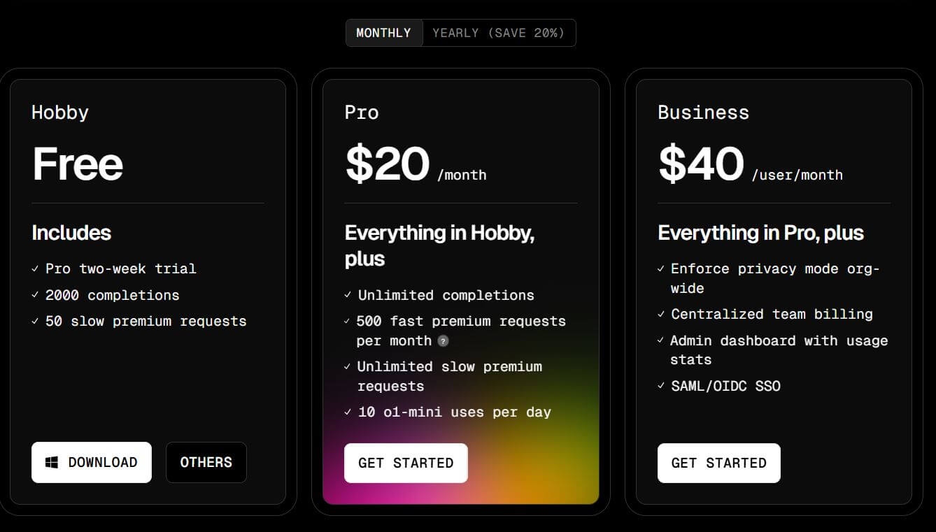This screenshot has height=532, width=936.
Task: Click the checkmark next to "Enforce privacy mode org-wide"
Action: coord(661,268)
